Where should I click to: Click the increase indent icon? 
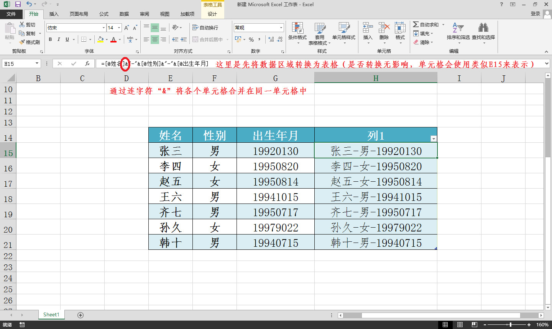[x=184, y=39]
